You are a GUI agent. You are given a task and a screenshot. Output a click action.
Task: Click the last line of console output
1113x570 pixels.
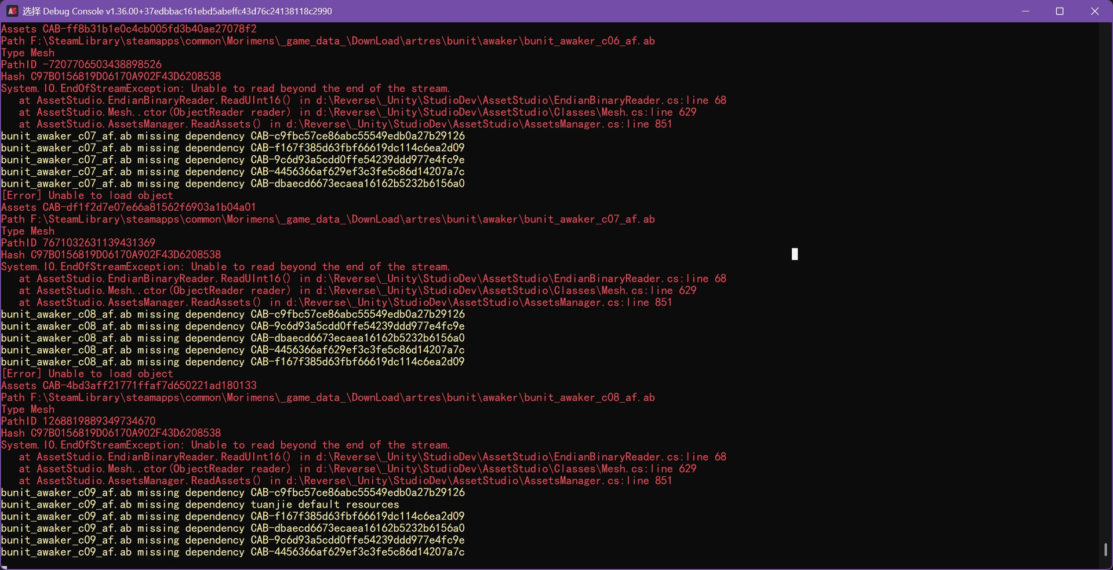pos(232,552)
